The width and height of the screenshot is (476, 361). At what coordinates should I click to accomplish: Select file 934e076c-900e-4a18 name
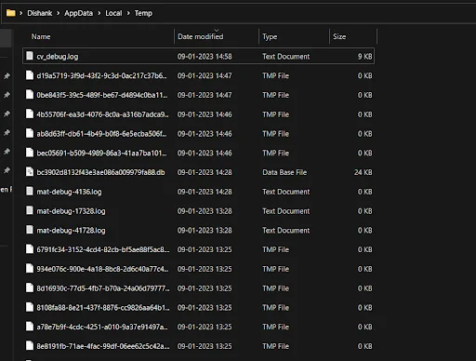(x=102, y=269)
